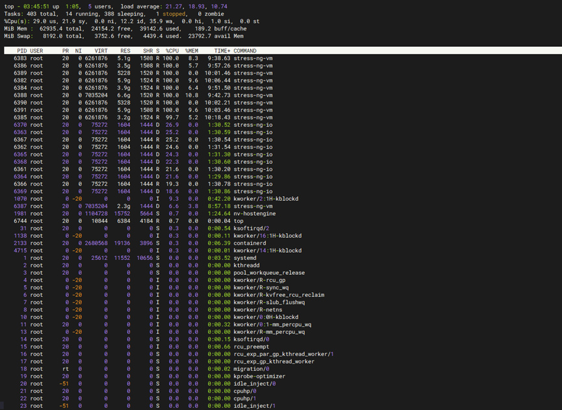Click PID 6369 process ID

click(20, 192)
